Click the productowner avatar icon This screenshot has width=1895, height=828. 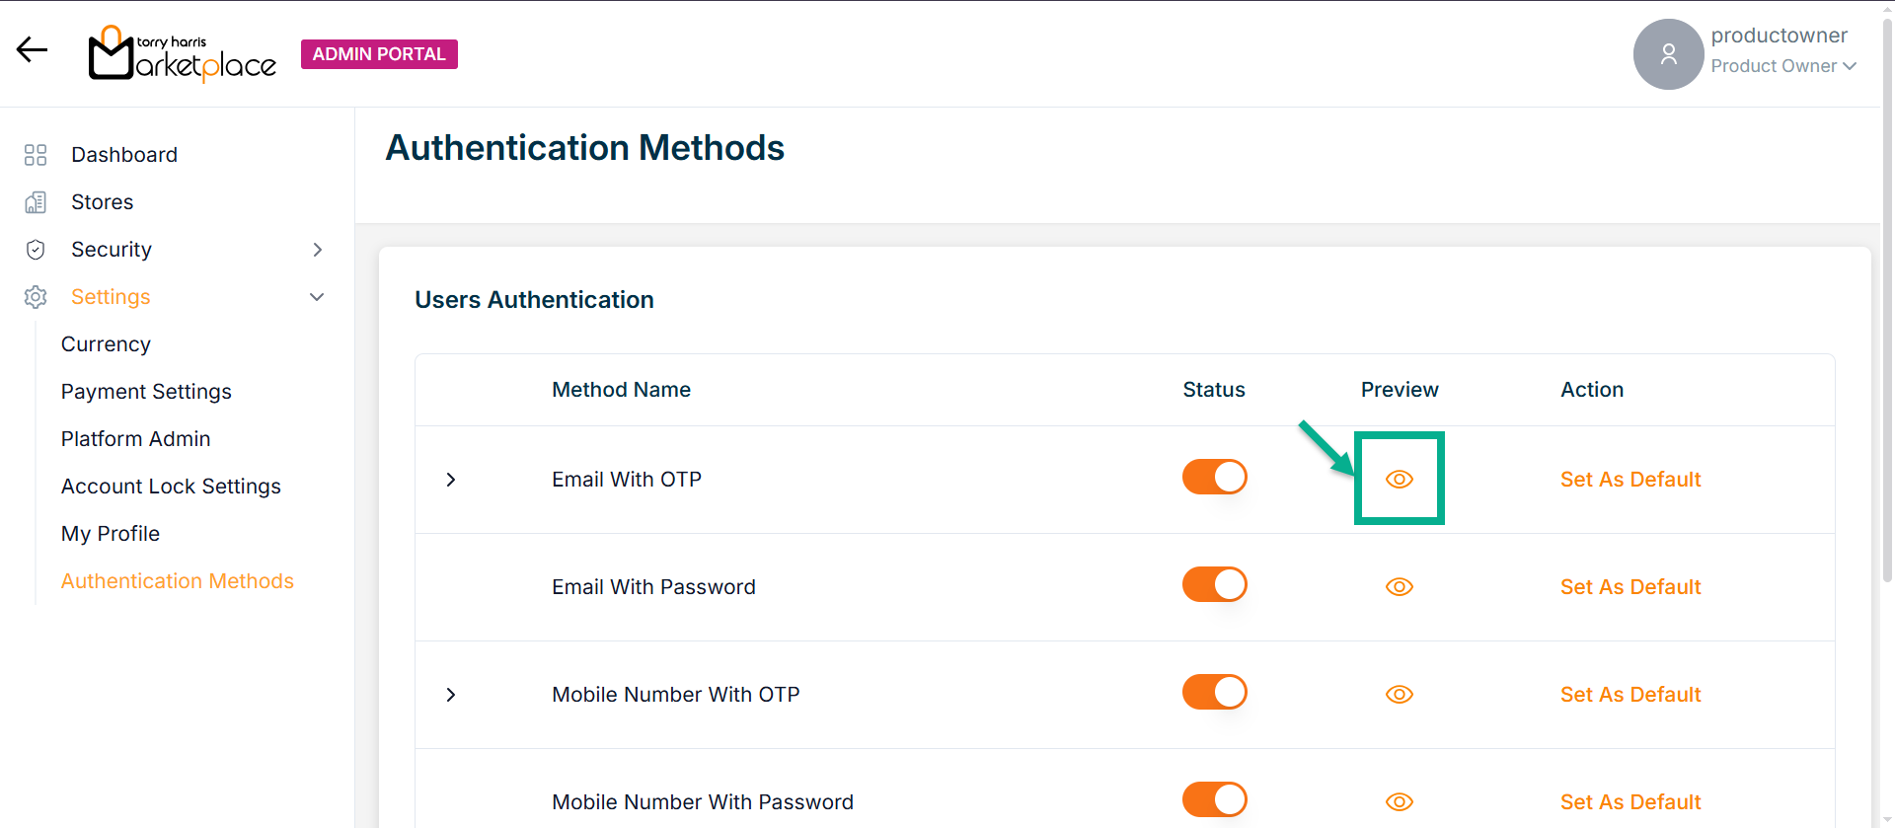[1668, 54]
